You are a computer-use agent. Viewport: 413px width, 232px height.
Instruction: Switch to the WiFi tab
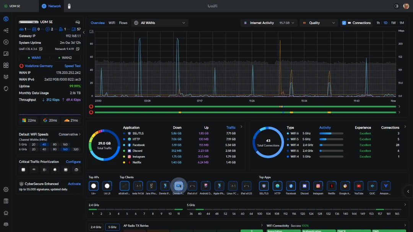(112, 23)
